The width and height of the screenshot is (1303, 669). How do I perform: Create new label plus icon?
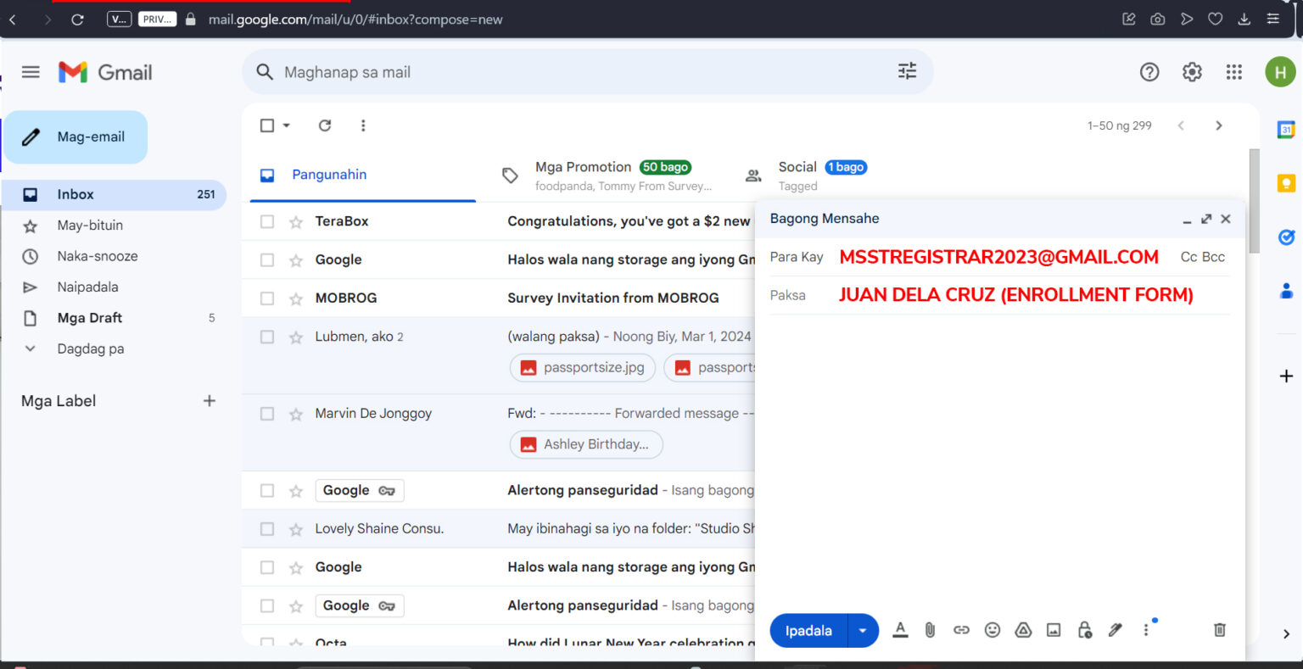tap(210, 401)
